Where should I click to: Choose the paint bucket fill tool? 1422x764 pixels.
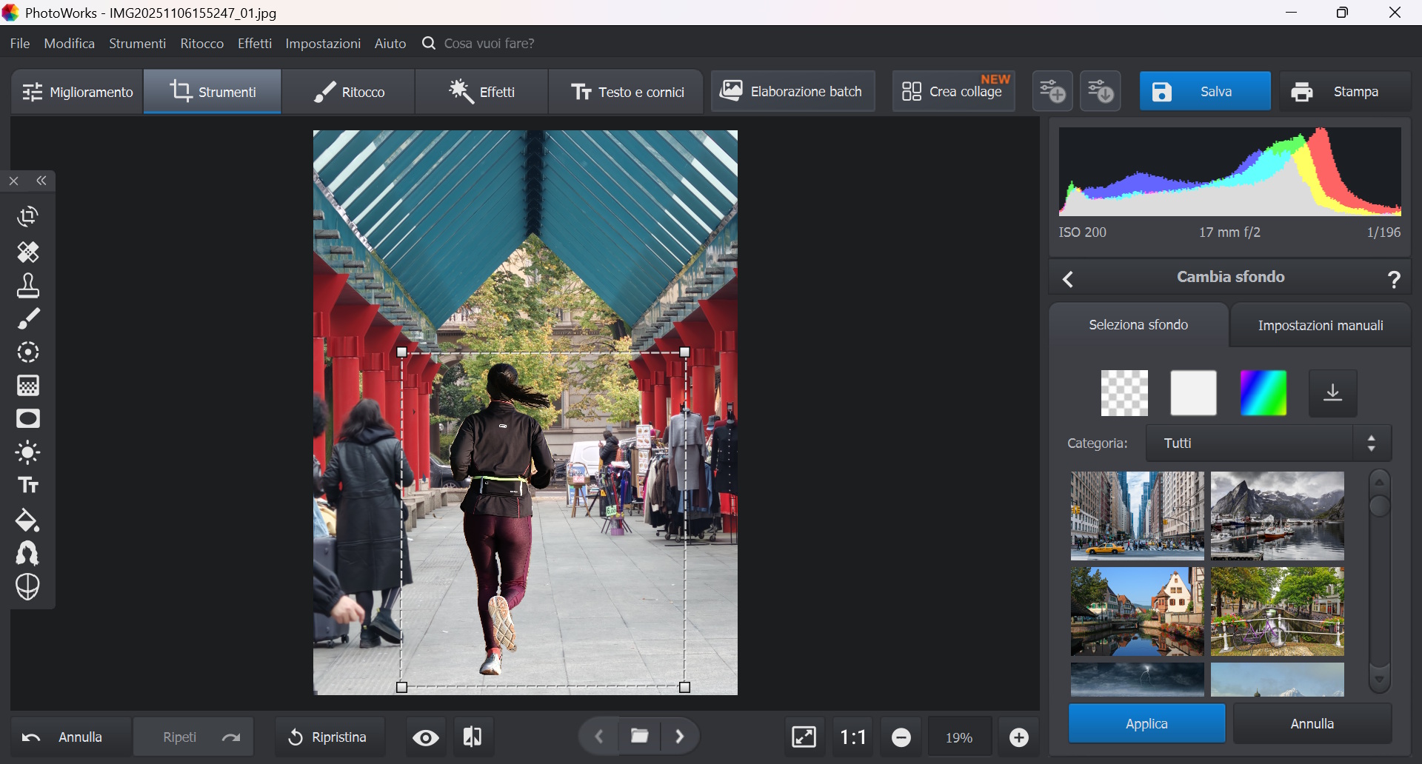point(28,520)
